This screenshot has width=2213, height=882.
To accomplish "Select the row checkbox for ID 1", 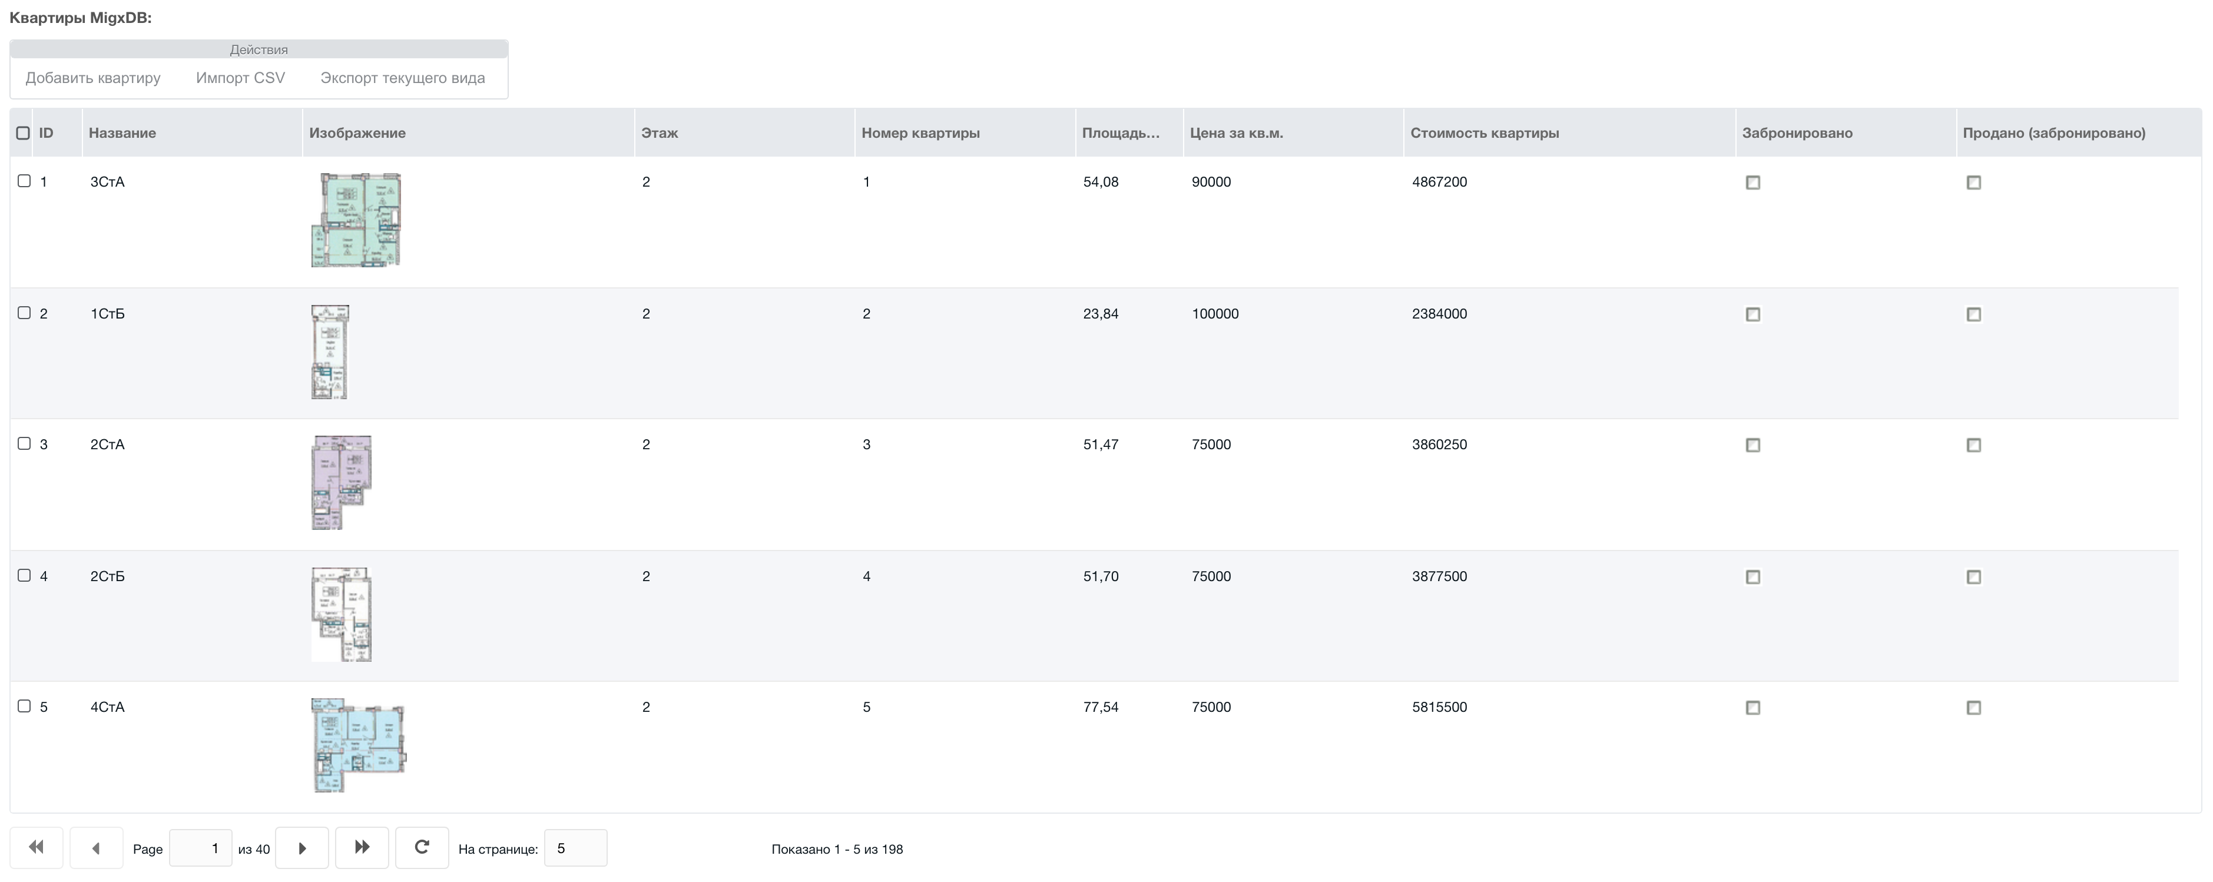I will click(24, 181).
